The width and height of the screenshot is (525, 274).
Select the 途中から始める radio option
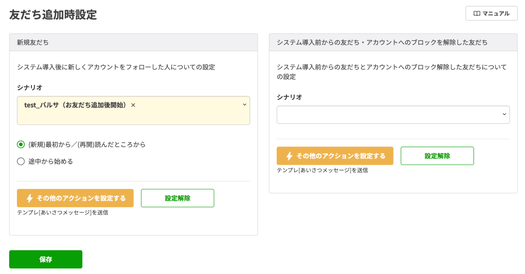(x=21, y=162)
